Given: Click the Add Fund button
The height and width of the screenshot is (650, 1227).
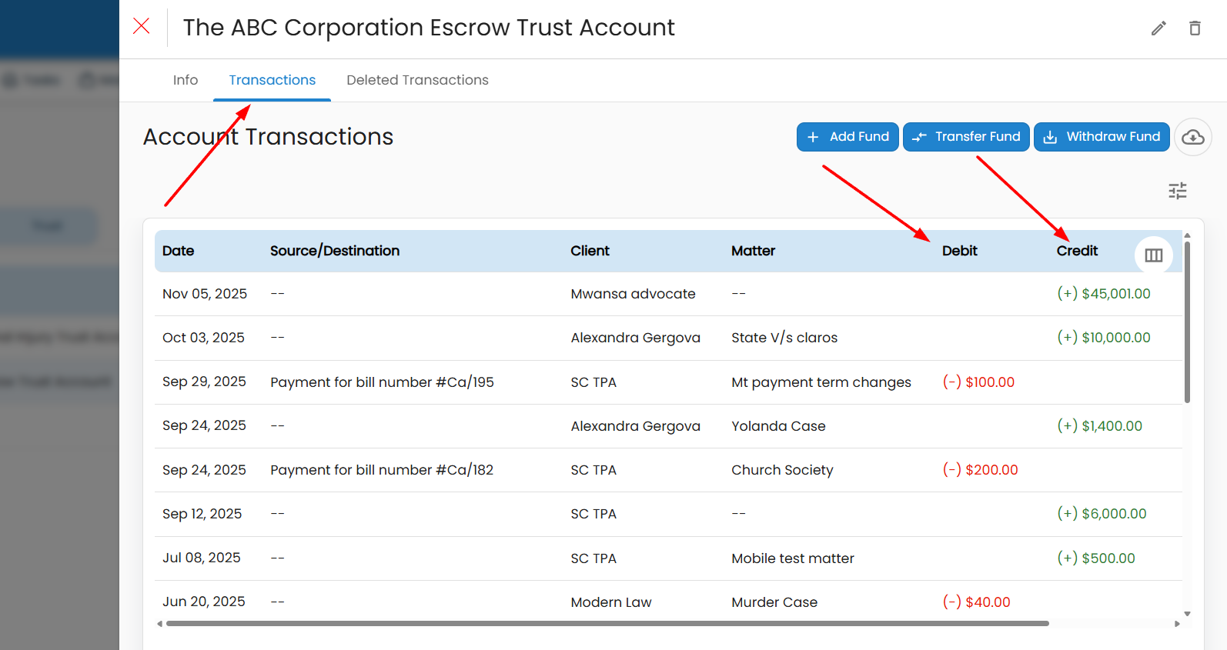Looking at the screenshot, I should (847, 137).
